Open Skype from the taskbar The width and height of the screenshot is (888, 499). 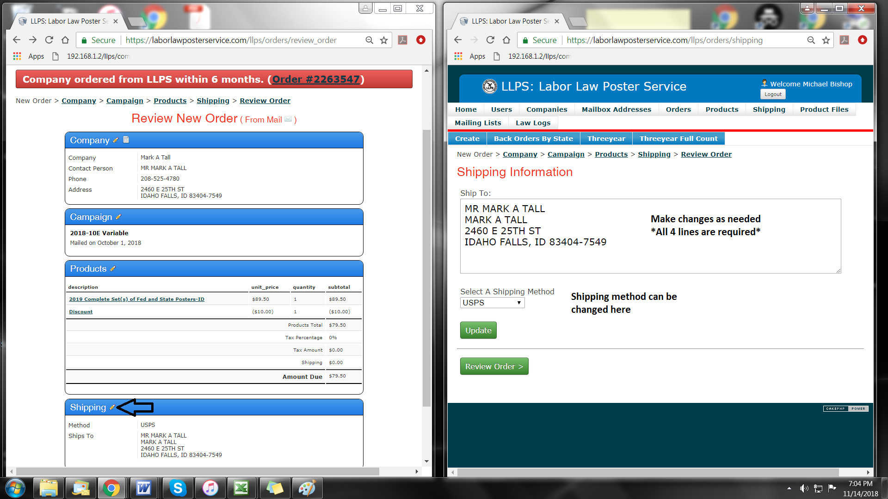pyautogui.click(x=178, y=488)
